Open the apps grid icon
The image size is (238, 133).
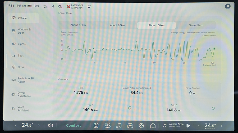96,125
